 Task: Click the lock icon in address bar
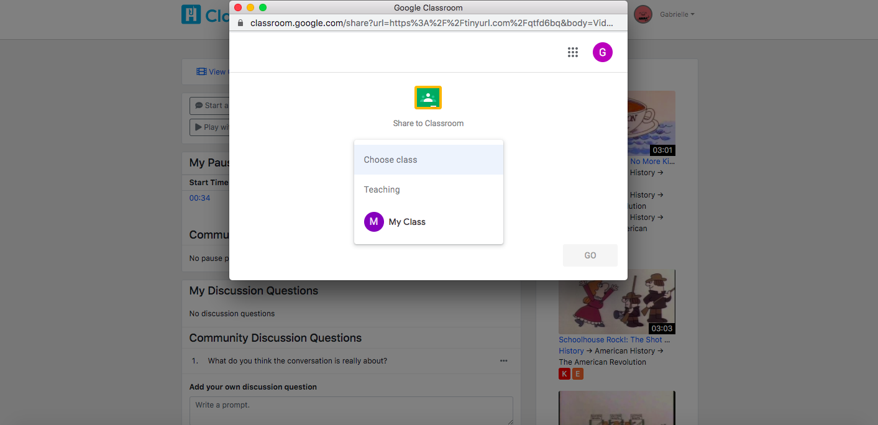(x=241, y=23)
